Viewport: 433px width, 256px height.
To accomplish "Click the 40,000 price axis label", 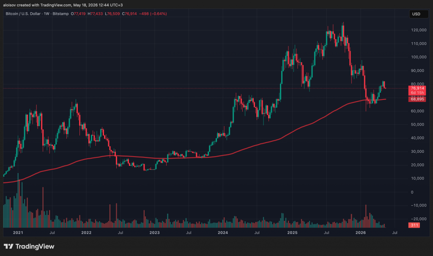I will [x=417, y=138].
